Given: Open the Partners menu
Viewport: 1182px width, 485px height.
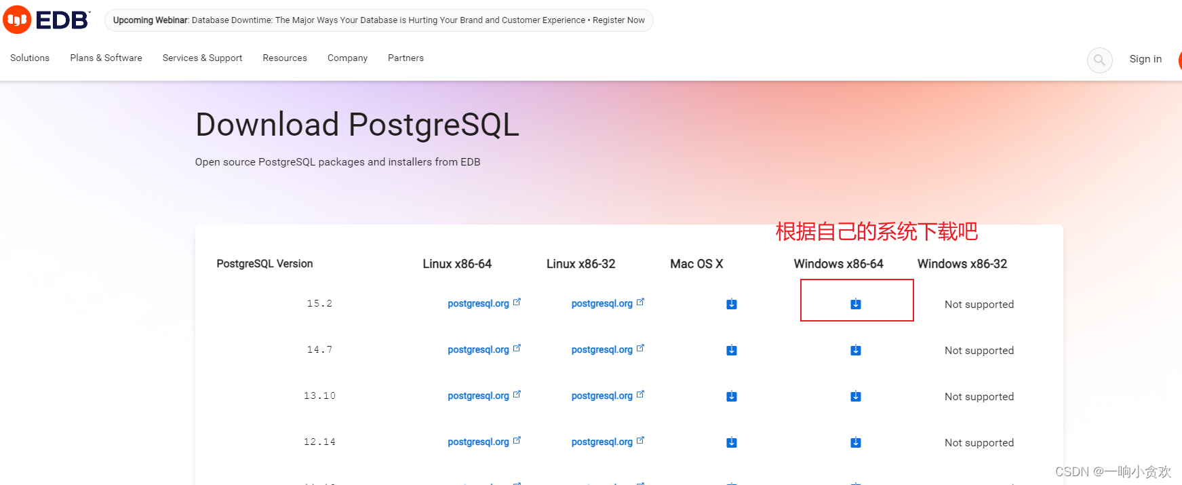Looking at the screenshot, I should (x=406, y=58).
